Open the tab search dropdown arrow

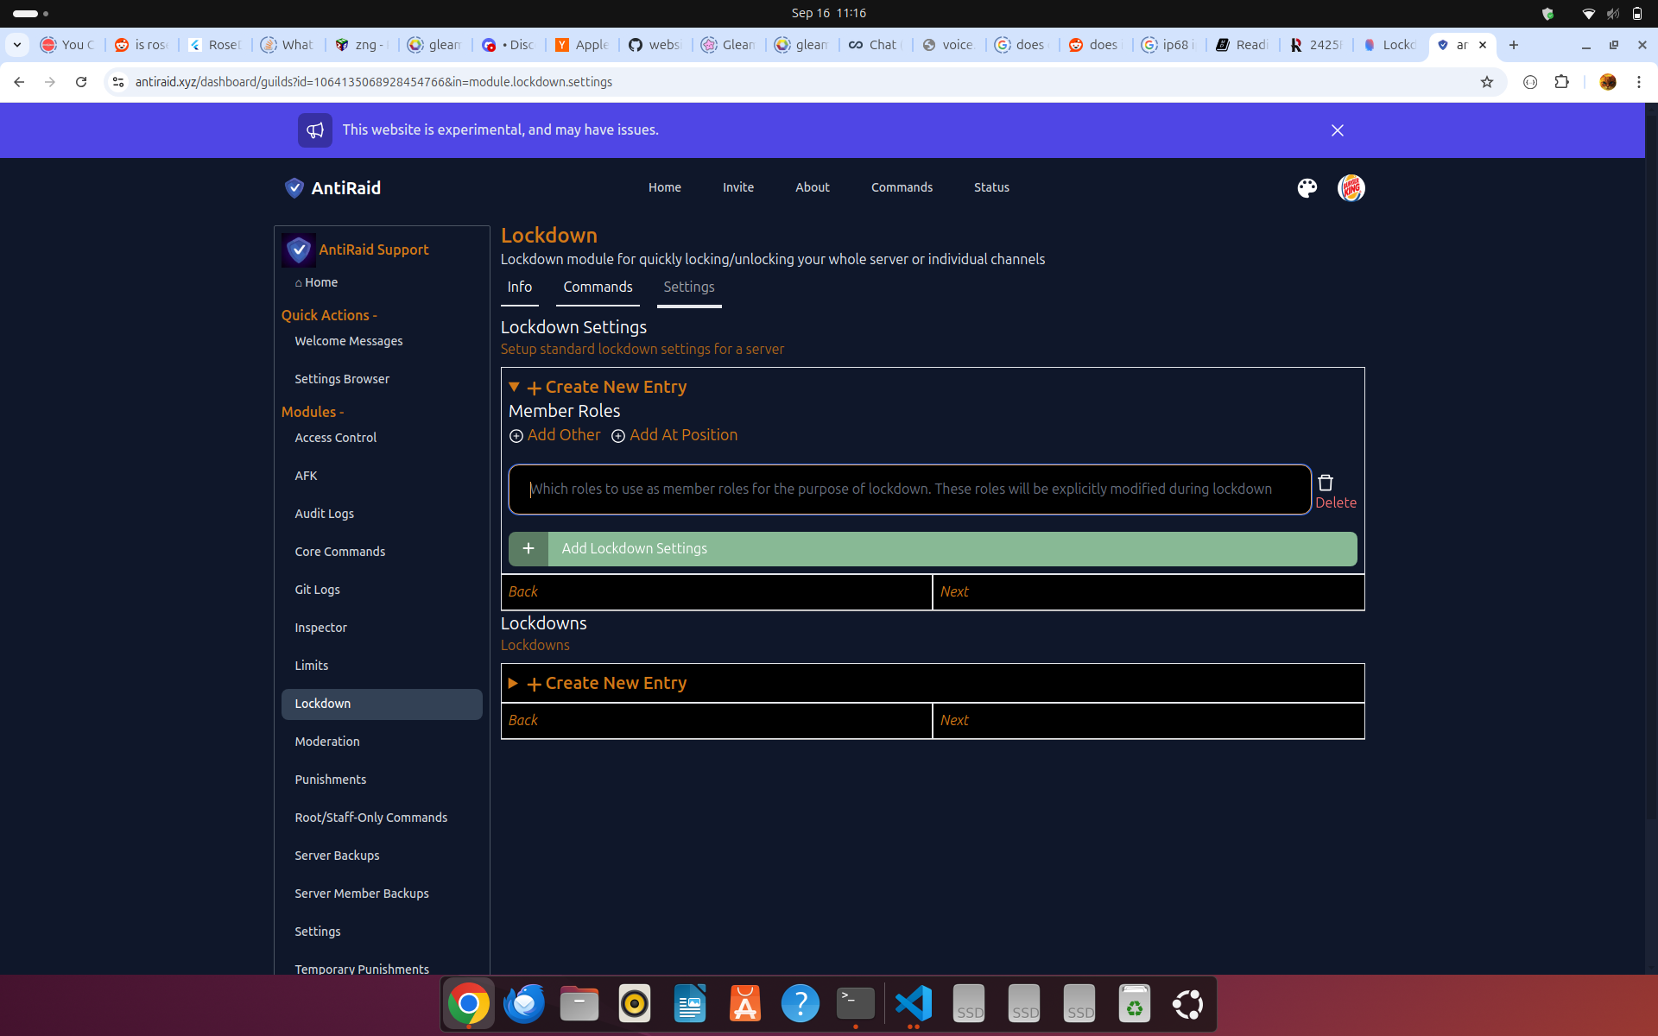[x=17, y=45]
